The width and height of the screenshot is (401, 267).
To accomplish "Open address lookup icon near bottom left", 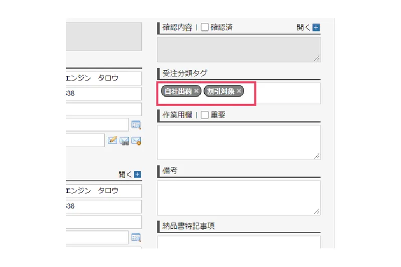I will tap(136, 237).
